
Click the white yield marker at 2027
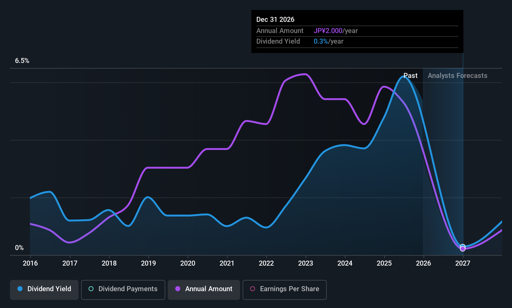tap(463, 246)
